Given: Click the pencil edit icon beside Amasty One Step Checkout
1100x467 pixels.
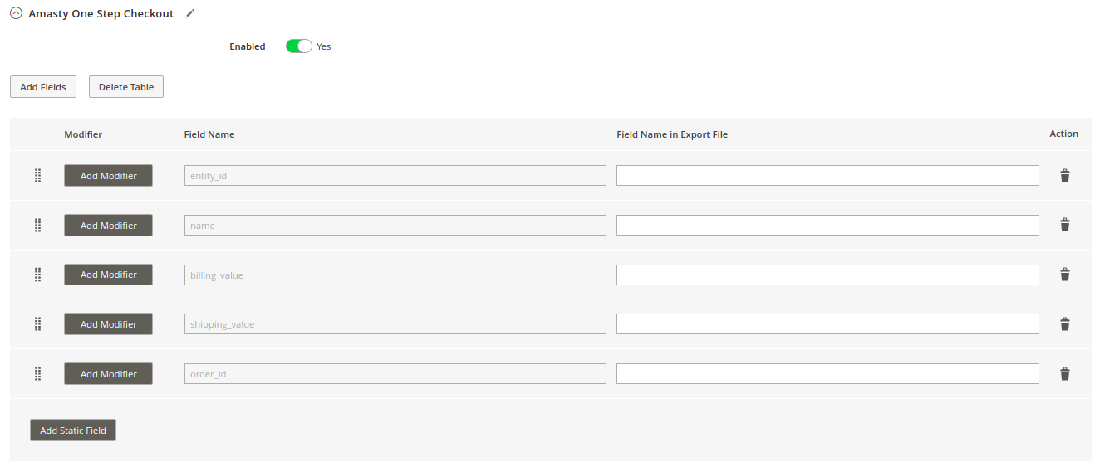Looking at the screenshot, I should 190,13.
